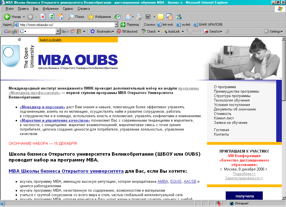Click the yellow note Discuss icon

tap(161, 17)
